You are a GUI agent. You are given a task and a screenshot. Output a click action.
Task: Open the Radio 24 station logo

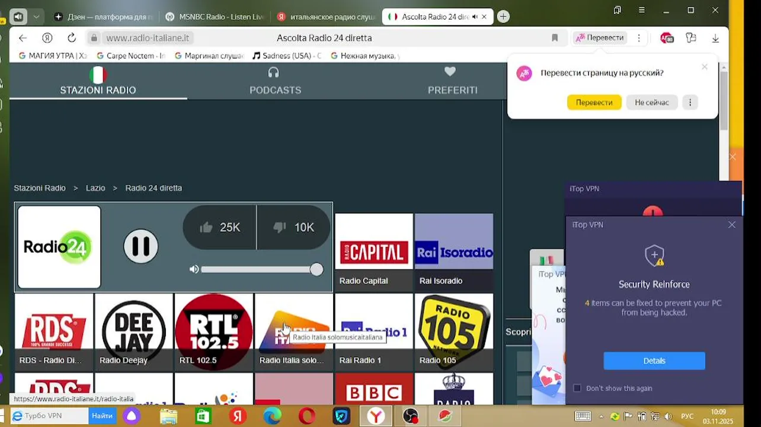click(59, 247)
